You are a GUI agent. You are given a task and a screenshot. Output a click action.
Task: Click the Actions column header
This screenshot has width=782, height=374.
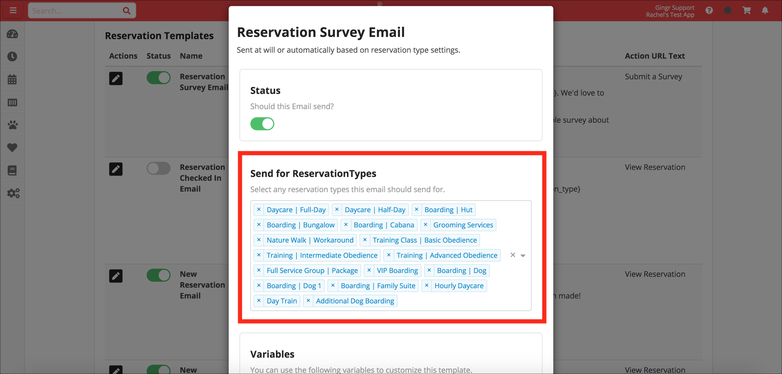point(123,56)
